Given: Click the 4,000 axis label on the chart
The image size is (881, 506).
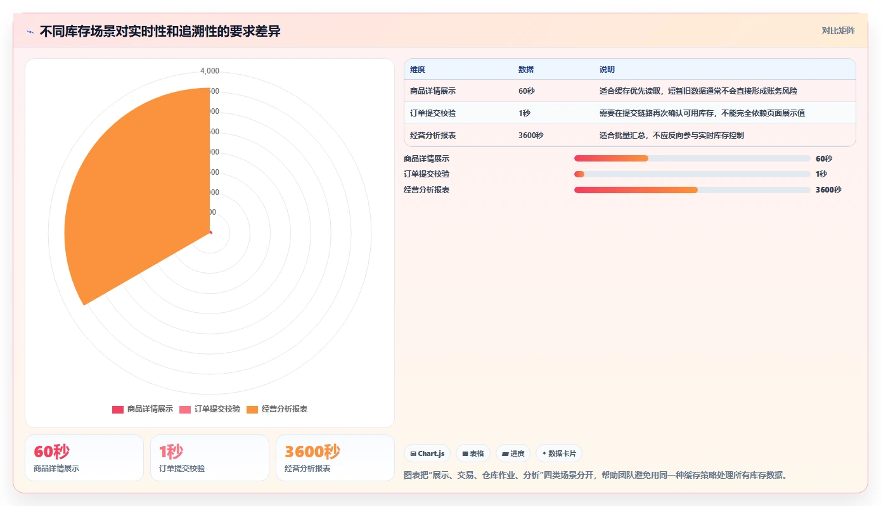Looking at the screenshot, I should 210,71.
